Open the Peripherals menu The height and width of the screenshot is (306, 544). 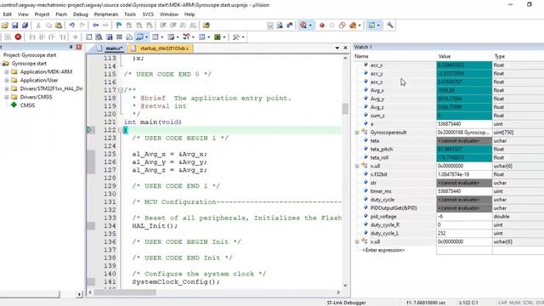click(x=106, y=14)
